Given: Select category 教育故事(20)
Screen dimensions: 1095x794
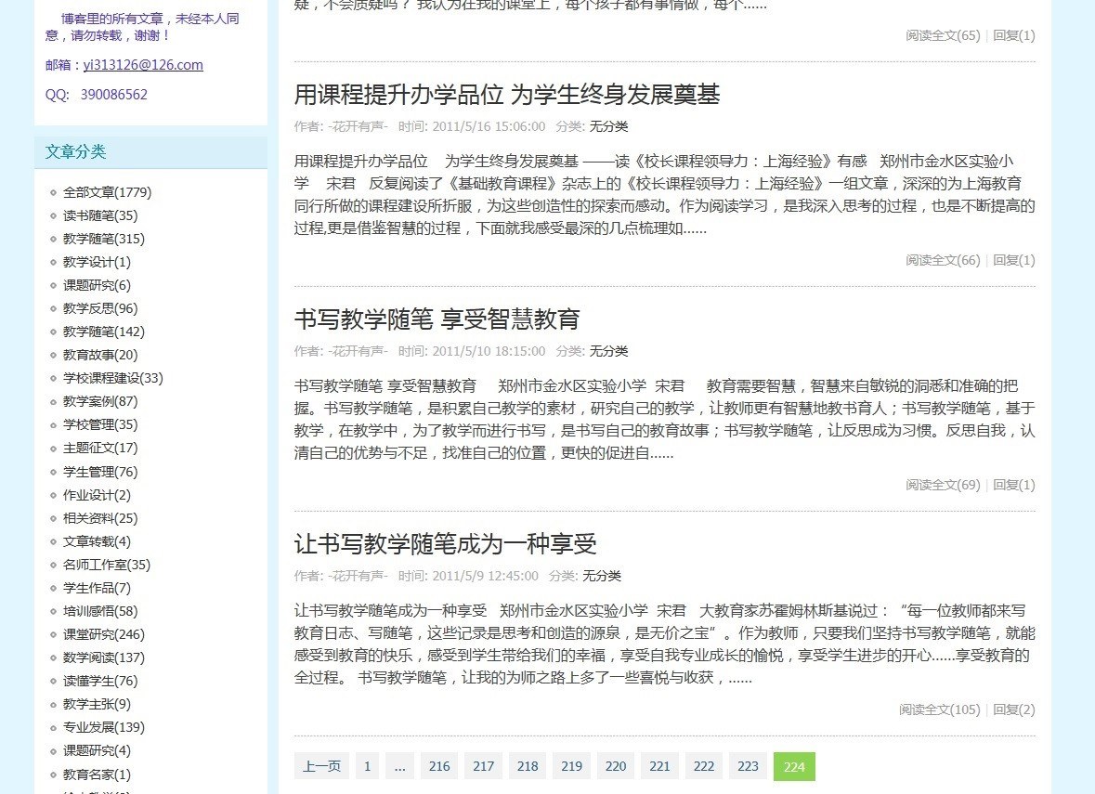Looking at the screenshot, I should pyautogui.click(x=100, y=355).
